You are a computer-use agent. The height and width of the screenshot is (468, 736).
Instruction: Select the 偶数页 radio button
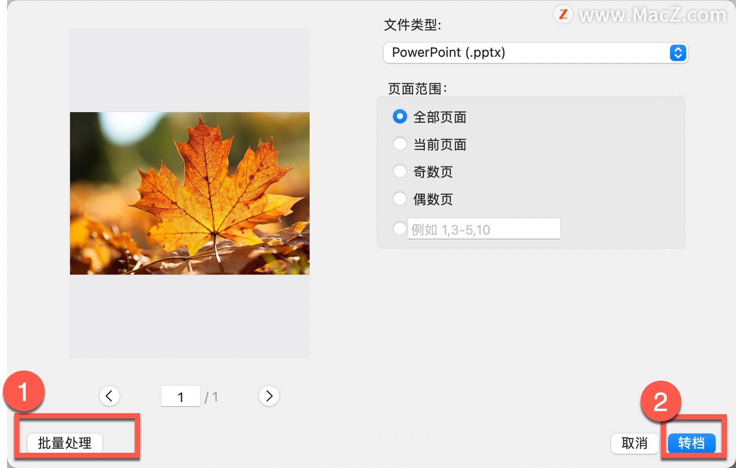coord(400,199)
